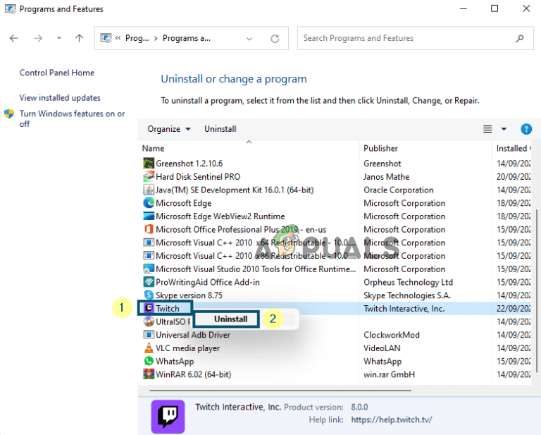Click the Oracle Corporation publisher cell

[398, 190]
